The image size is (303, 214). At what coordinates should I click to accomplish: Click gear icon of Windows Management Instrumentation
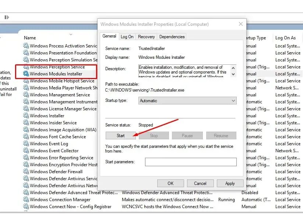coord(26,101)
